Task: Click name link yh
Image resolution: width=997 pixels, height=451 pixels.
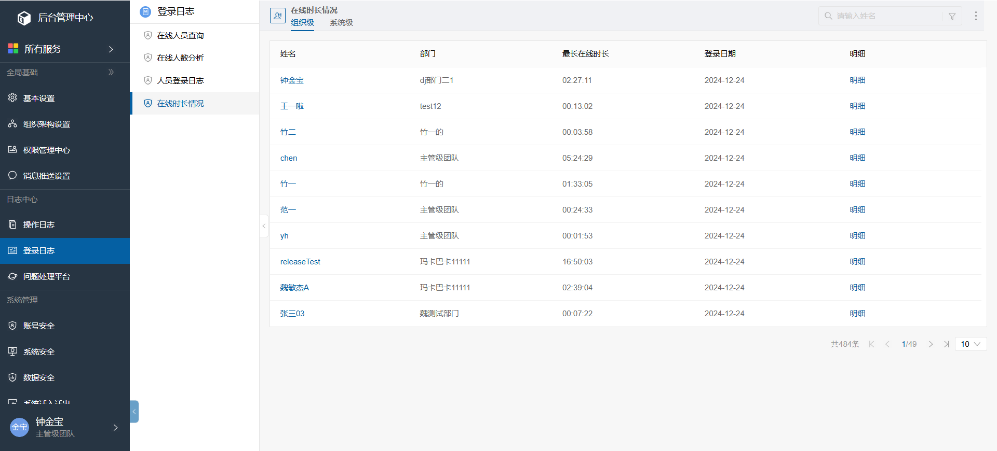Action: pyautogui.click(x=285, y=236)
